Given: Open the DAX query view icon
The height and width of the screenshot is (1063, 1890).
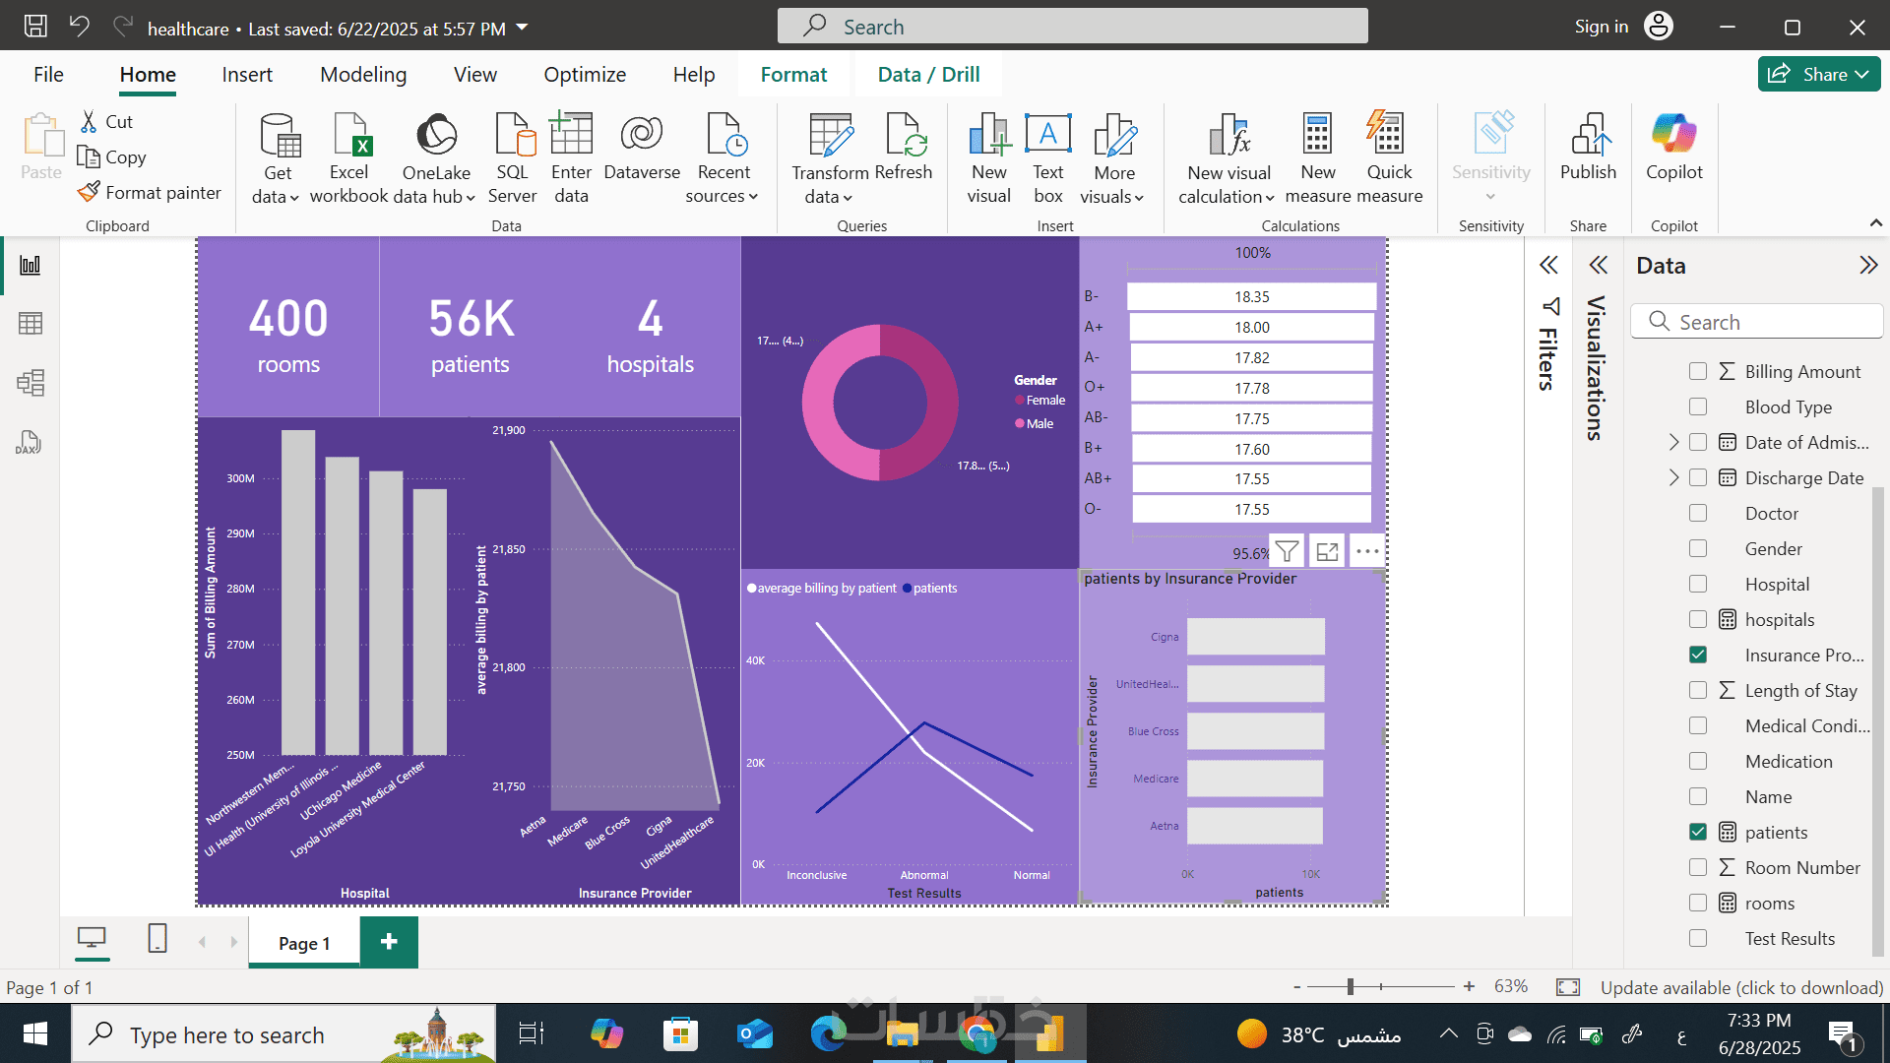Looking at the screenshot, I should [29, 443].
